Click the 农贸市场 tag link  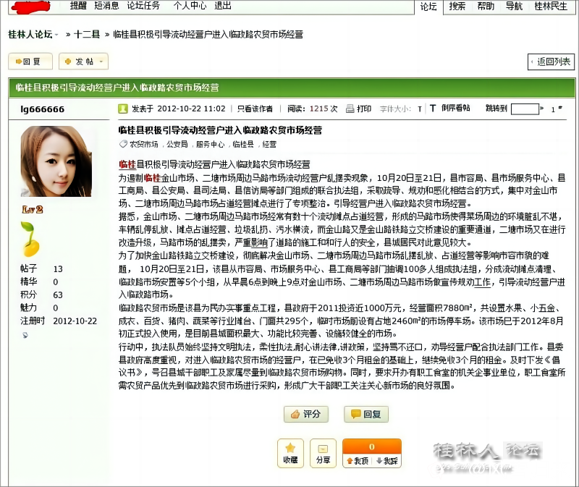pos(143,145)
